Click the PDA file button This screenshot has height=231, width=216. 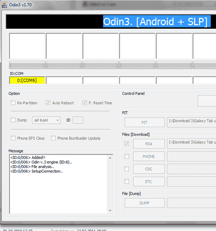[149, 144]
